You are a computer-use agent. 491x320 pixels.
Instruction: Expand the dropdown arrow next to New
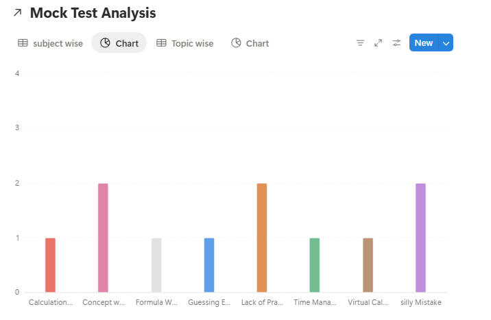(446, 43)
